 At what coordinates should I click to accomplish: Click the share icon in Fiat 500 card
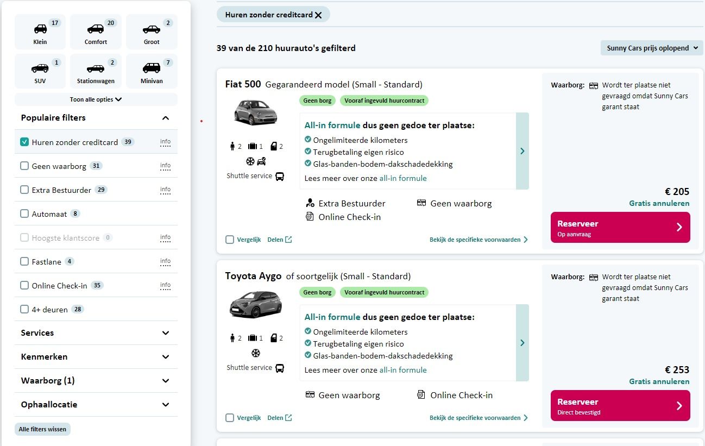point(288,240)
